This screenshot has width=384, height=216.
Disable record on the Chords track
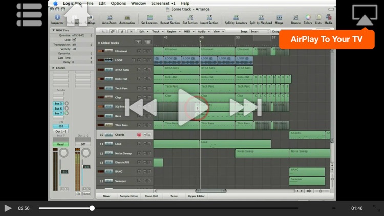pyautogui.click(x=139, y=135)
